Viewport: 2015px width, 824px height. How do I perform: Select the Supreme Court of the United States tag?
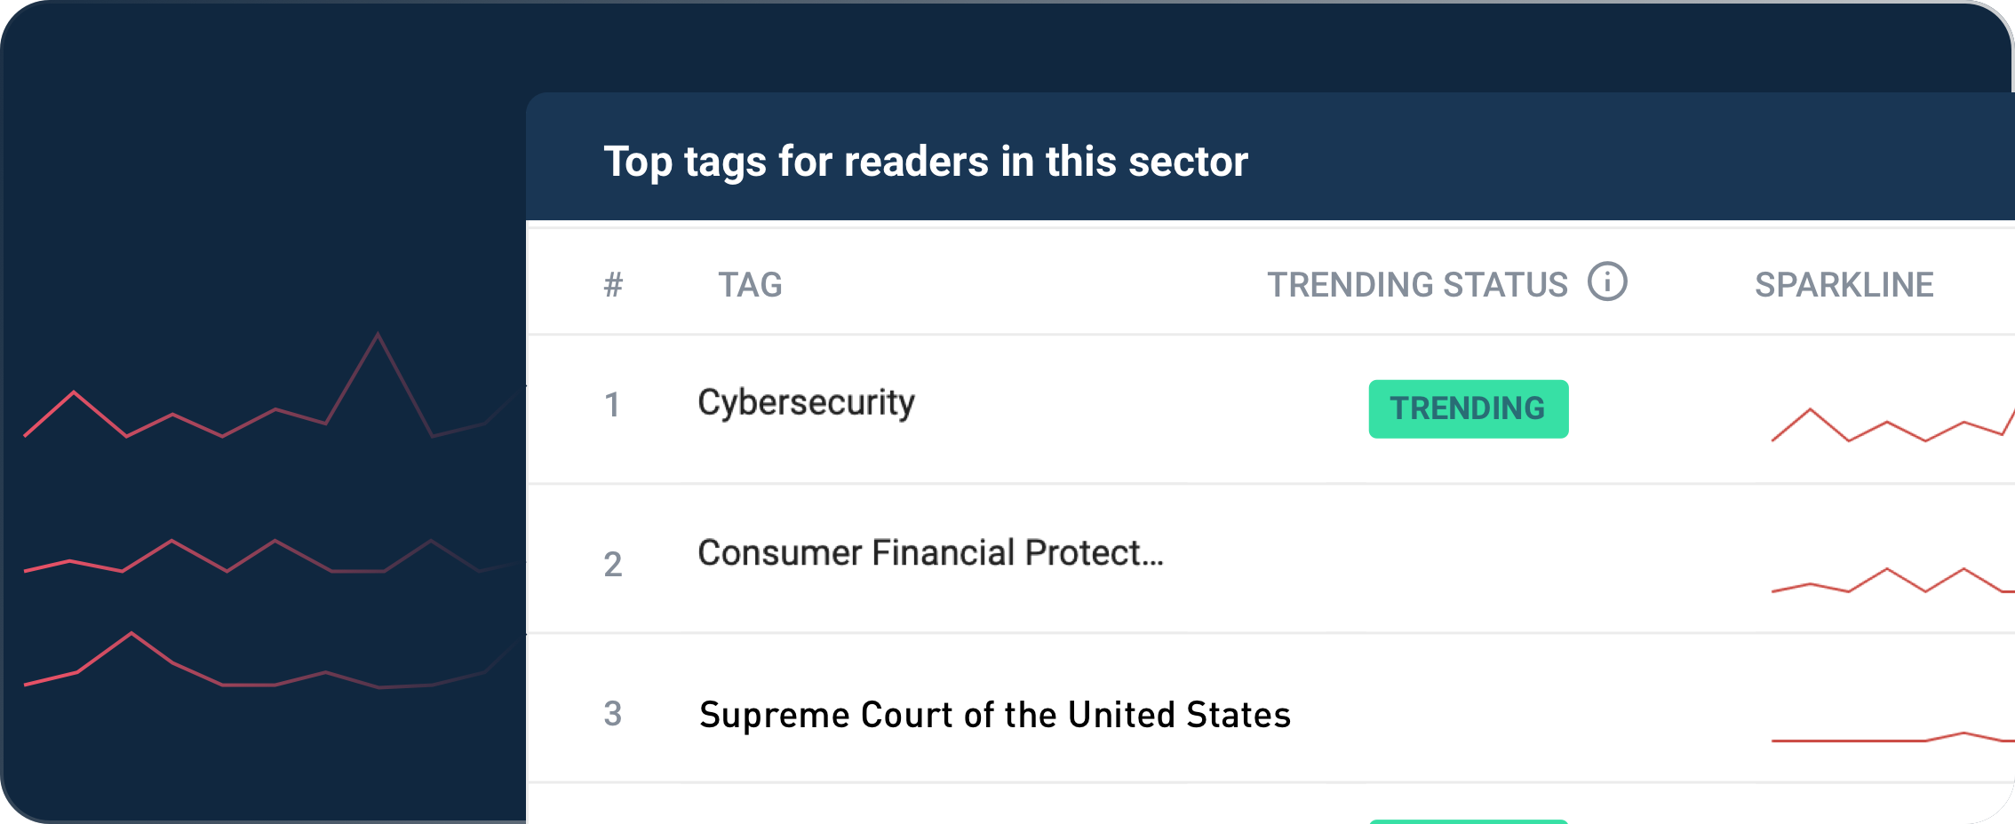(994, 715)
